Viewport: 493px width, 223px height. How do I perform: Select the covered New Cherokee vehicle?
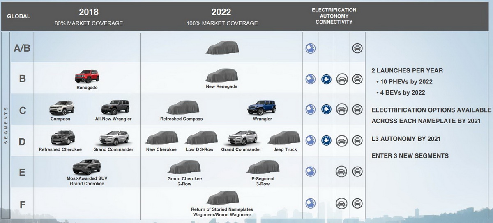click(x=161, y=138)
